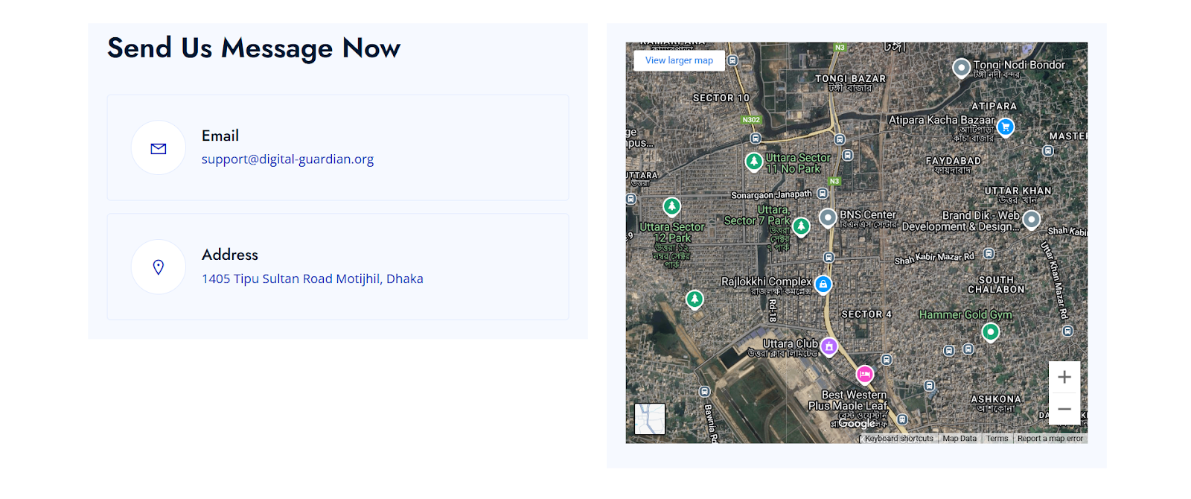
Task: Click the Email label
Action: [220, 136]
